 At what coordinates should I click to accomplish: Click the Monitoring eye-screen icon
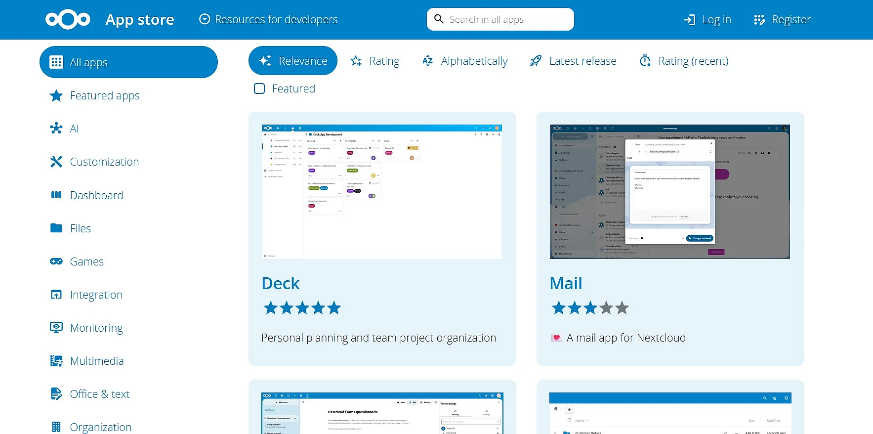(x=56, y=328)
